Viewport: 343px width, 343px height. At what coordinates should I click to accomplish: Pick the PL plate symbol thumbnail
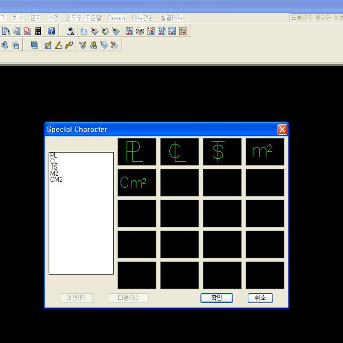coord(137,152)
